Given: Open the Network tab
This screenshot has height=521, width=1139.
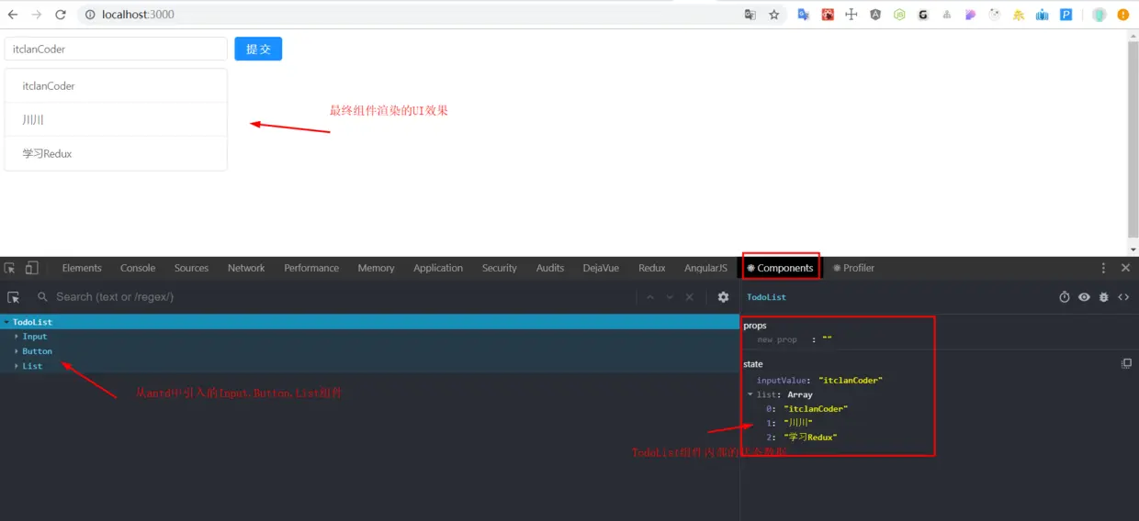Looking at the screenshot, I should point(246,268).
